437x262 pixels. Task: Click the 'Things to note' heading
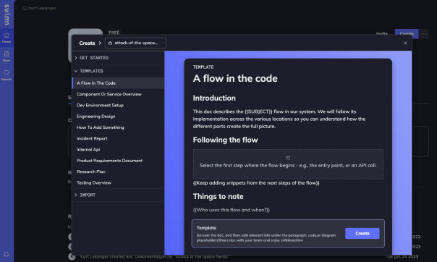218,197
